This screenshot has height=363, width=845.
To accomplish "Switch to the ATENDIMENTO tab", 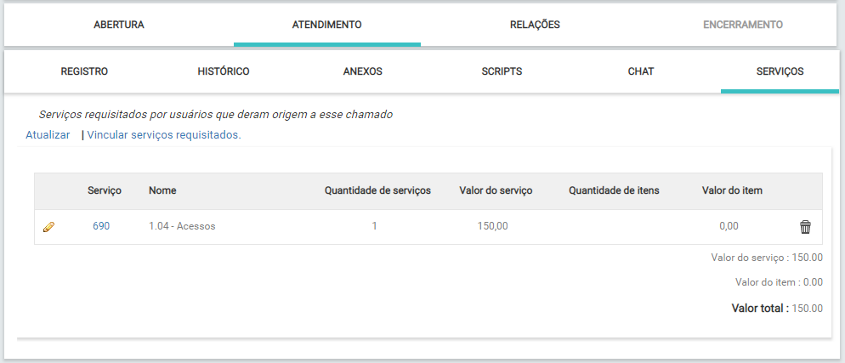I will [327, 25].
